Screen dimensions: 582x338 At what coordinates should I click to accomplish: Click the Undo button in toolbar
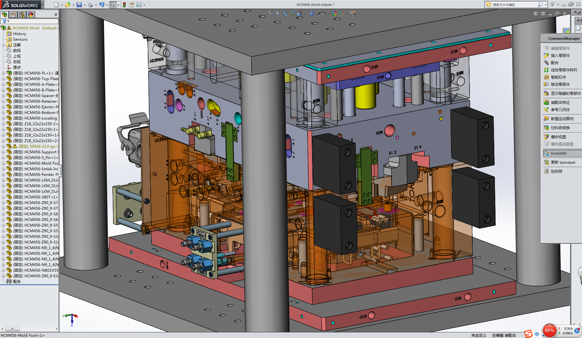point(102,4)
